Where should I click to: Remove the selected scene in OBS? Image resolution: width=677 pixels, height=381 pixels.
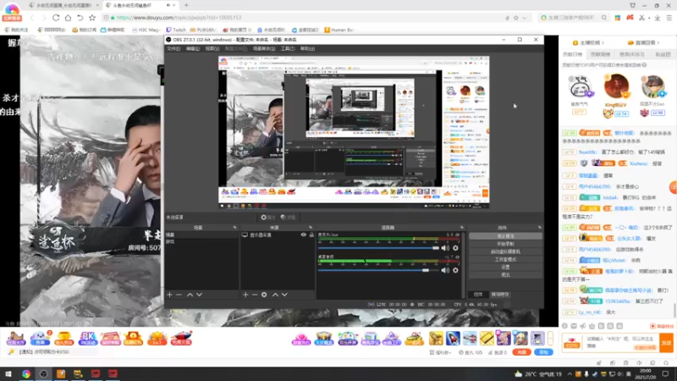tap(179, 295)
